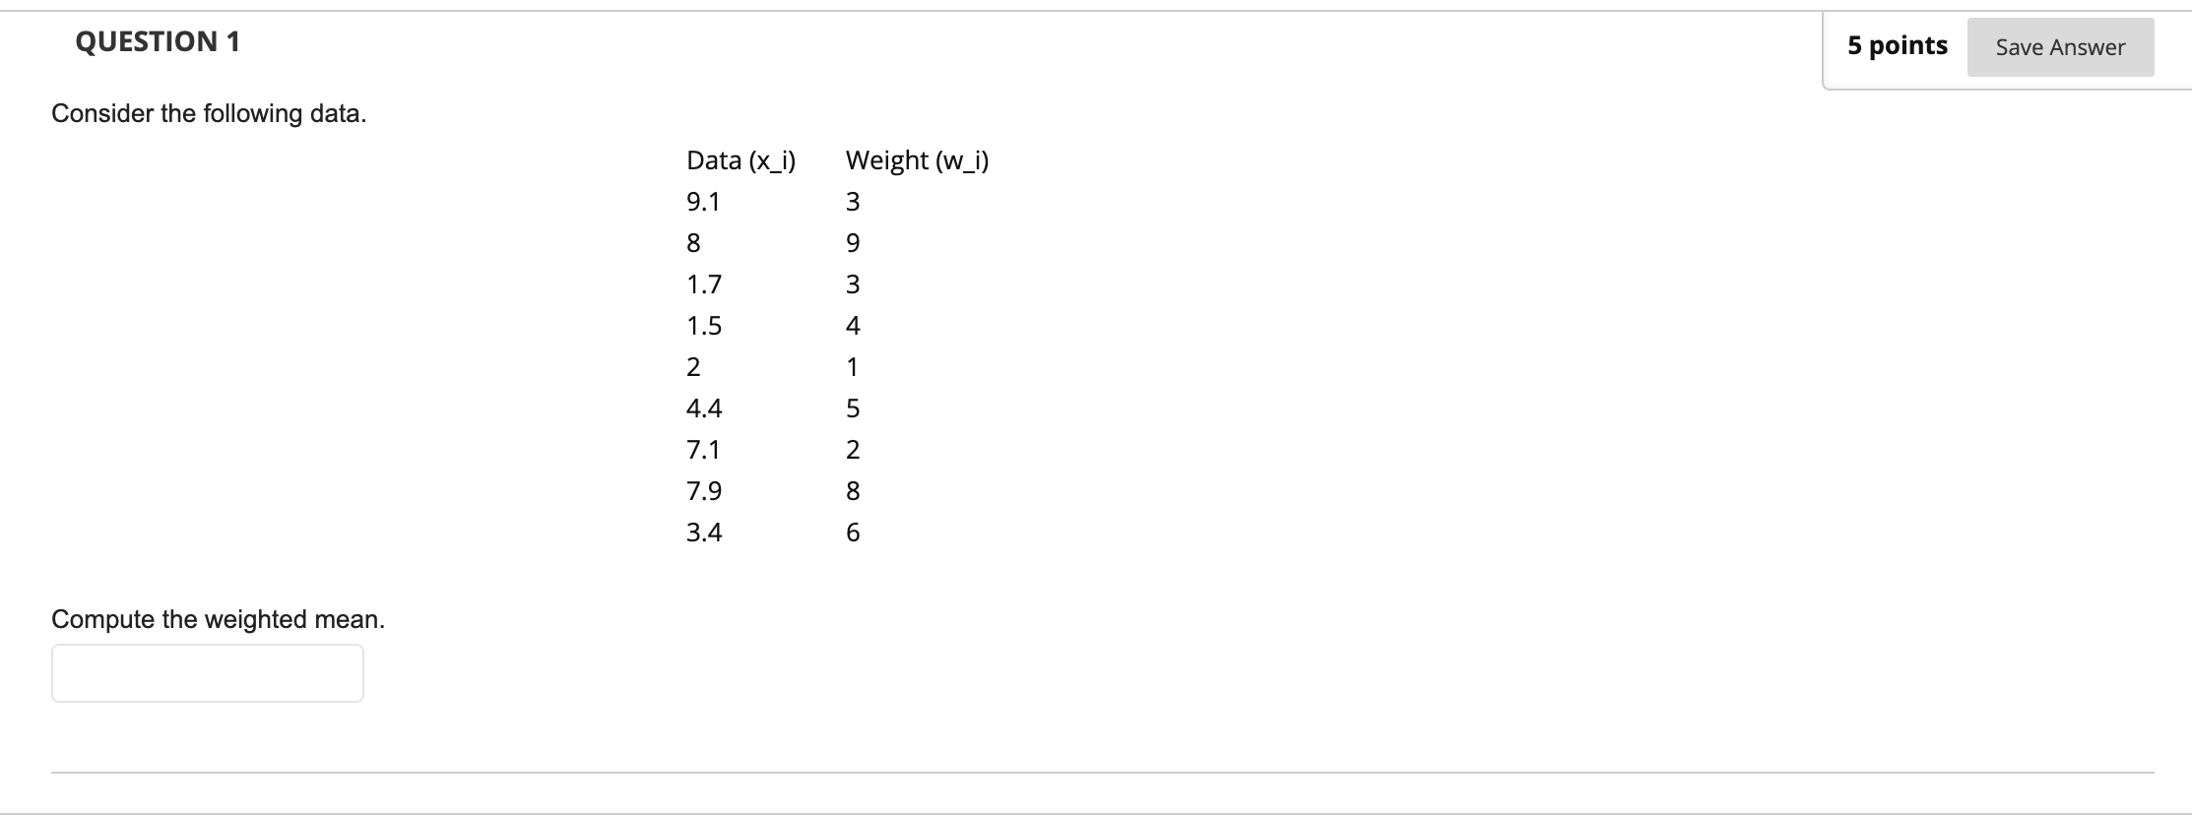The image size is (2192, 815).
Task: Click weight 9 beside data value 8
Action: (853, 243)
